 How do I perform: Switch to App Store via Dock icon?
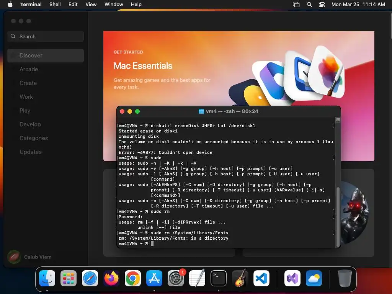[x=154, y=278]
